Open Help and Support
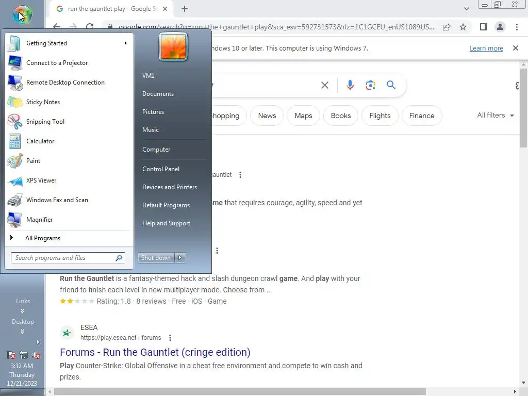Viewport: 528px width, 396px height. pyautogui.click(x=166, y=223)
